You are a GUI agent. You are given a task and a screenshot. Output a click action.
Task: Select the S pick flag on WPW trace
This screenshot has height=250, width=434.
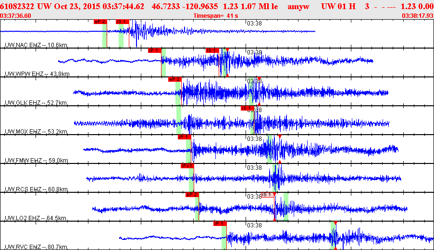click(212, 50)
